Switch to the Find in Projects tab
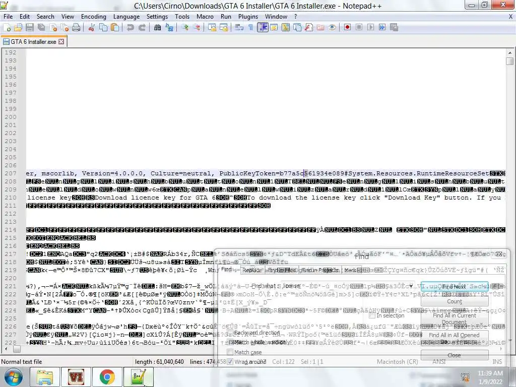The image size is (516, 387). pyautogui.click(x=320, y=270)
